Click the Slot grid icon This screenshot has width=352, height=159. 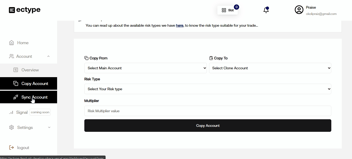(x=224, y=10)
